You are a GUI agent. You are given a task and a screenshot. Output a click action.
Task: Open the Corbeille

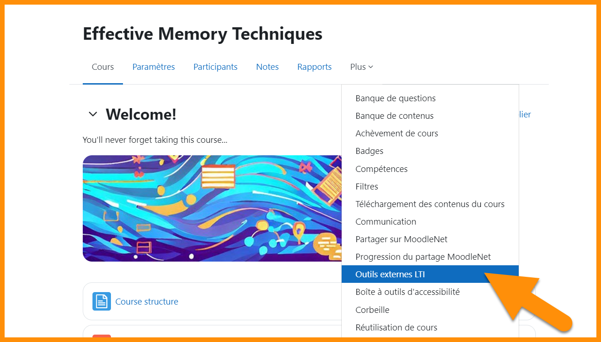pos(372,310)
